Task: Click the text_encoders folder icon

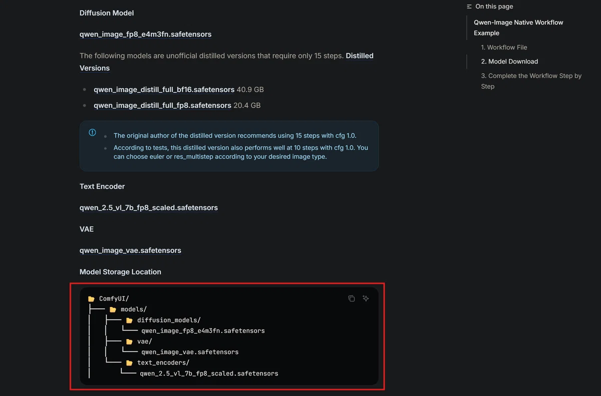Action: [x=129, y=362]
